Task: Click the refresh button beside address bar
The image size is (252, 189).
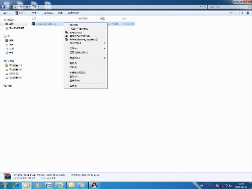Action: pyautogui.click(x=205, y=7)
